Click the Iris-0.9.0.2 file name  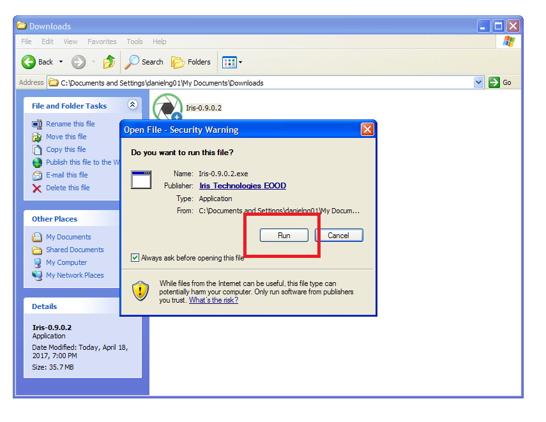(x=204, y=108)
